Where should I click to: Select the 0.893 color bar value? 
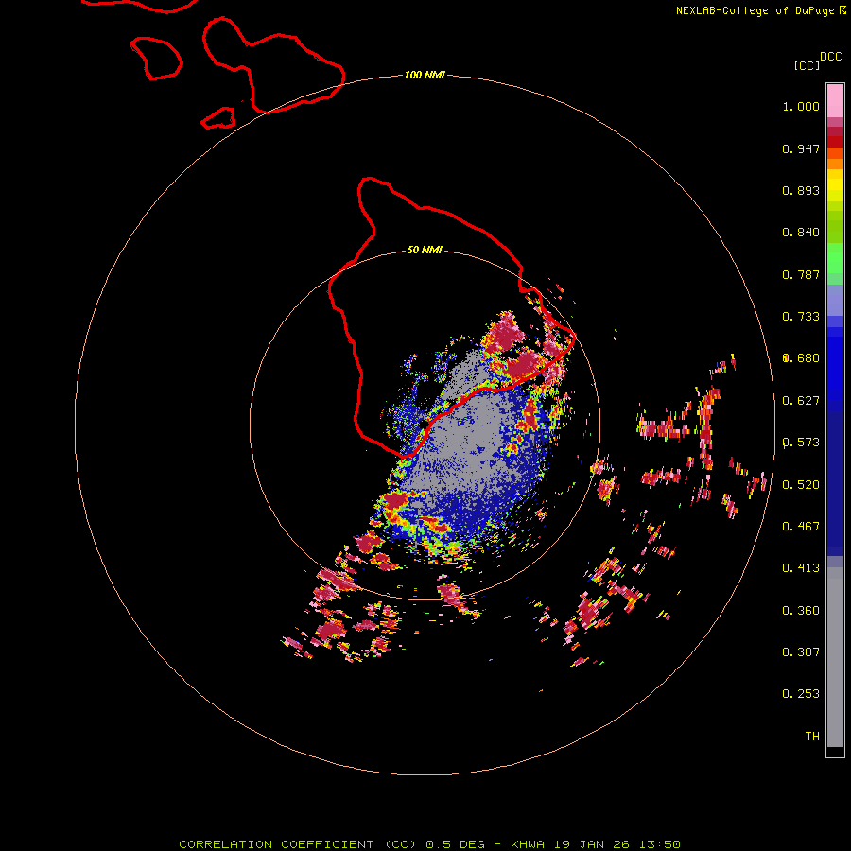point(801,190)
